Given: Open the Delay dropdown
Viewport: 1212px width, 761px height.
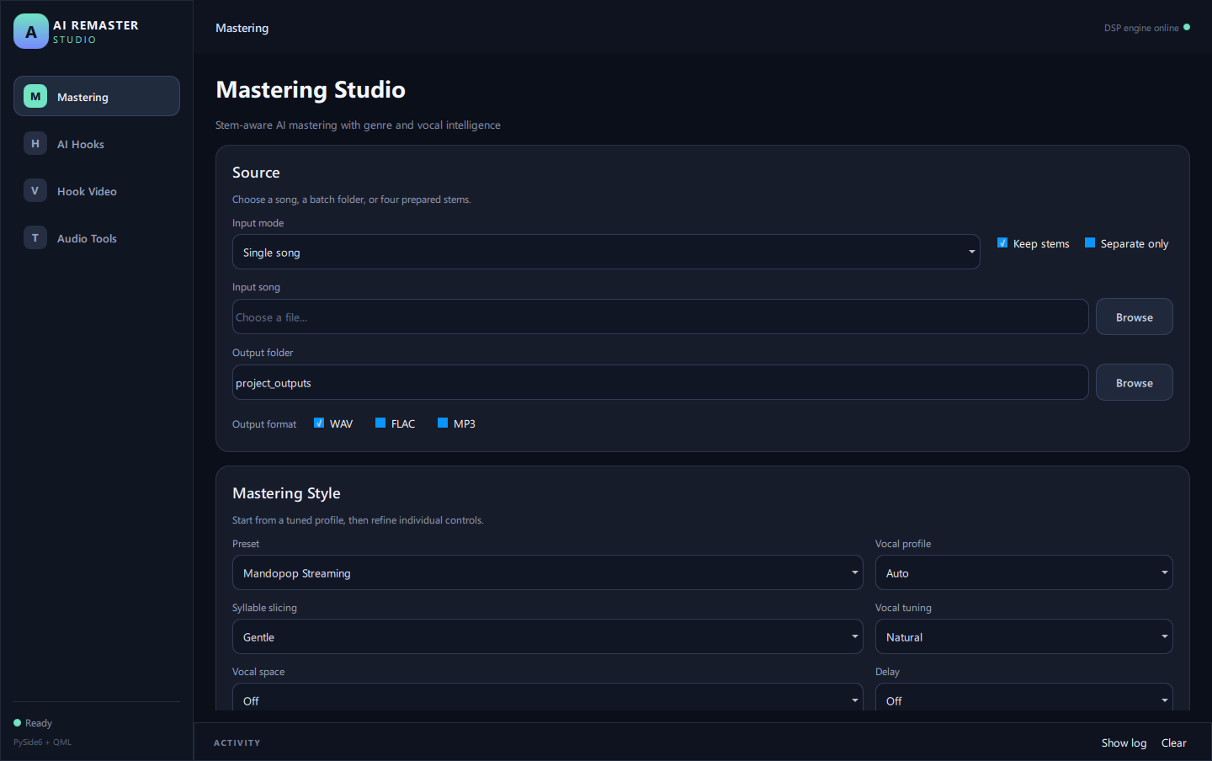Looking at the screenshot, I should coord(1023,697).
